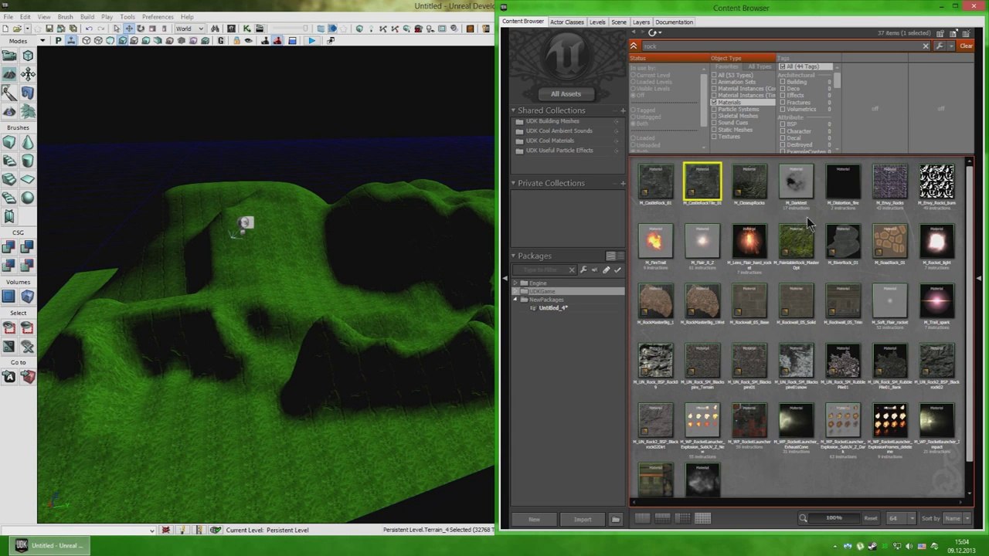Create a cube brush
The height and width of the screenshot is (556, 989).
pyautogui.click(x=9, y=141)
